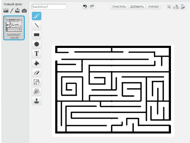Click the Импорт button
This screenshot has height=143, width=190.
tap(153, 6)
